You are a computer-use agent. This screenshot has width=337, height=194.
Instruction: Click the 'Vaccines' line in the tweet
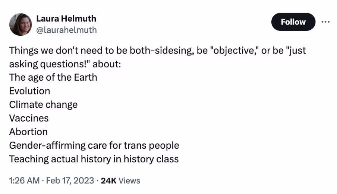click(29, 118)
